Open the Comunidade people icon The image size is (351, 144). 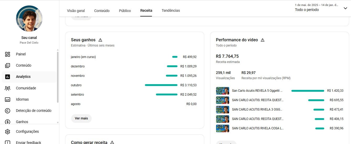8,88
